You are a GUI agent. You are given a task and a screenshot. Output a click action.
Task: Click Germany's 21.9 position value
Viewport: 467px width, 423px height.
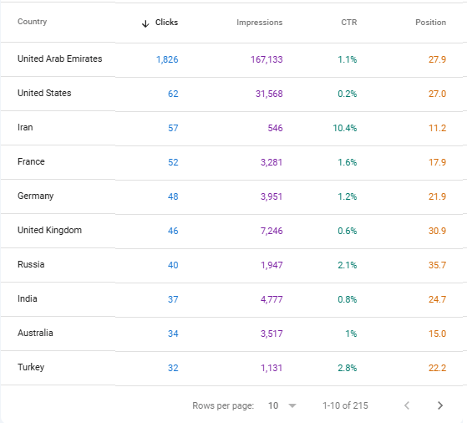pyautogui.click(x=437, y=196)
